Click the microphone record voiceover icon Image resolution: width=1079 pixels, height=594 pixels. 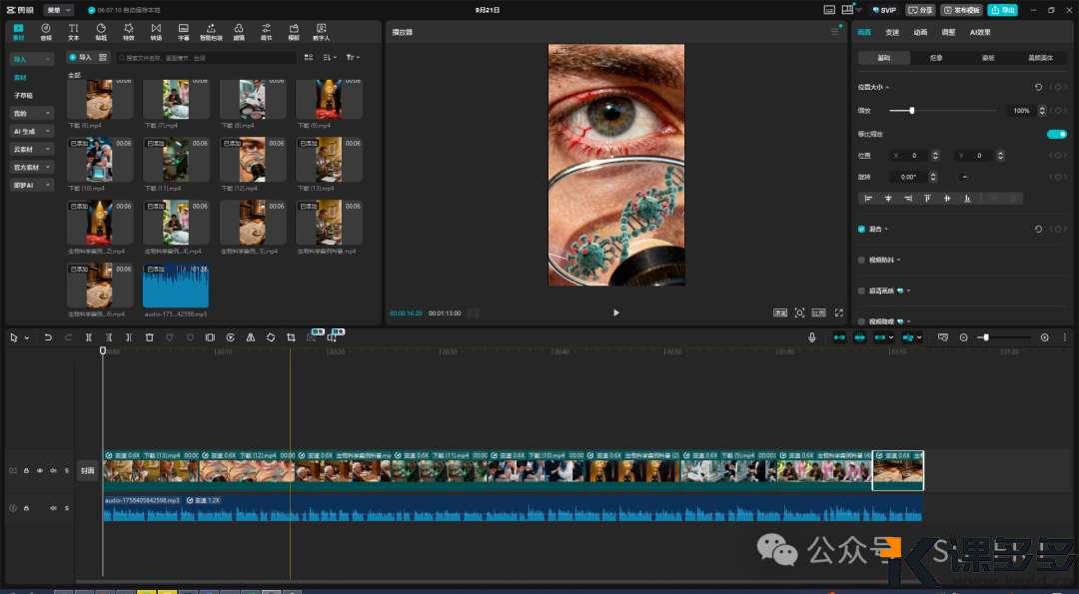pos(811,337)
